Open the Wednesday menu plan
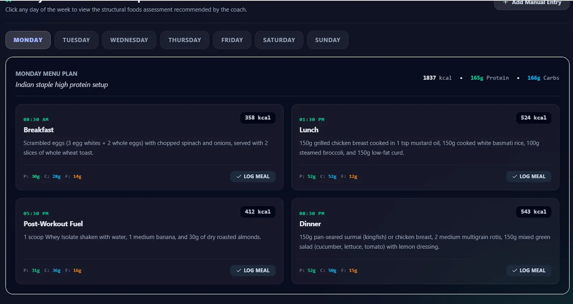This screenshot has height=304, width=573. [129, 40]
